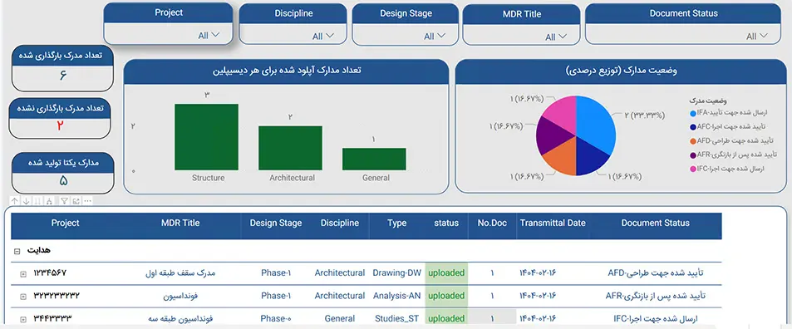Click the drill up arrow icon

[15, 201]
